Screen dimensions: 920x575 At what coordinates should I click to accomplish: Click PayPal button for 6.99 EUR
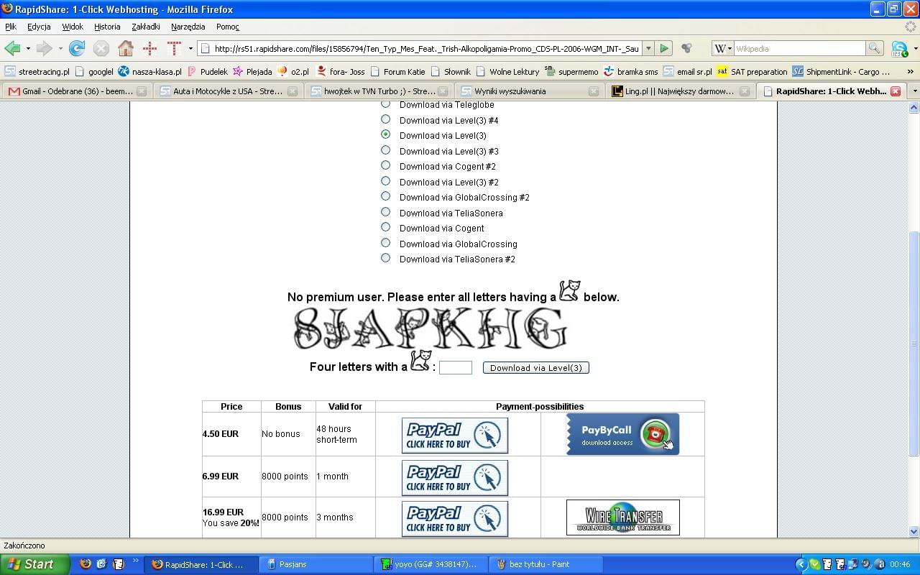click(454, 478)
